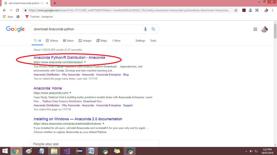
Task: Open Anaconda Python/R Distribution result
Action: coord(69,58)
